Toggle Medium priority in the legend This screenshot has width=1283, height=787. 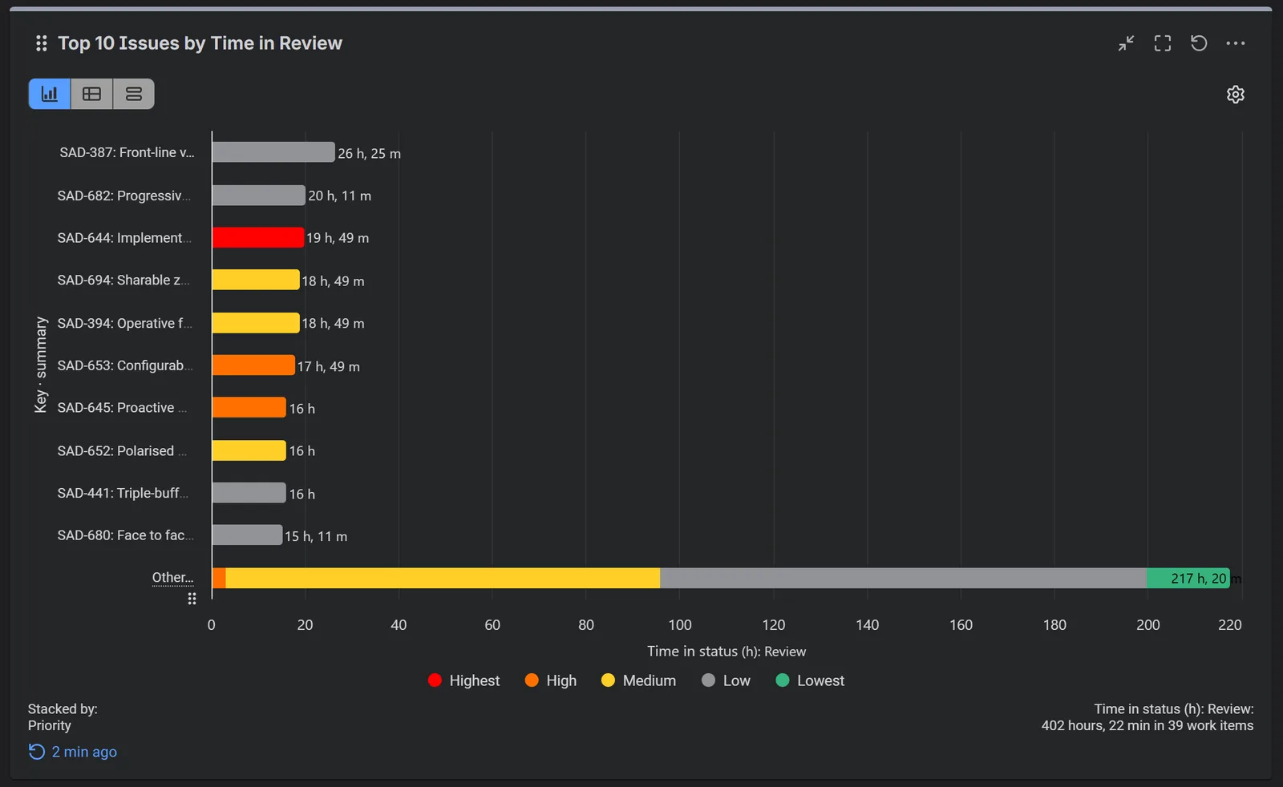coord(638,680)
